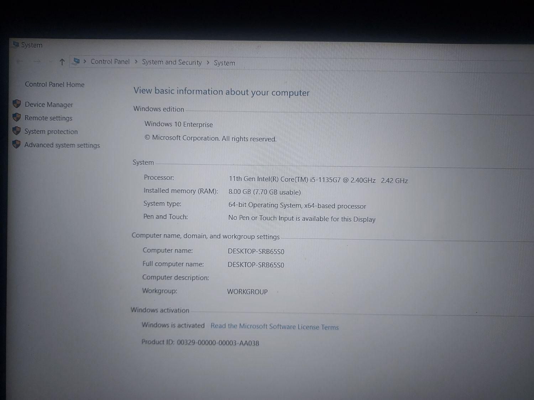Viewport: 534px width, 400px height.
Task: Click the Product ID '00329-00000-00003-AA038'
Action: coord(218,343)
